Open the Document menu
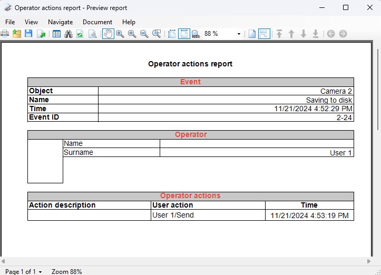Viewport: 381px width, 275px height. (97, 22)
